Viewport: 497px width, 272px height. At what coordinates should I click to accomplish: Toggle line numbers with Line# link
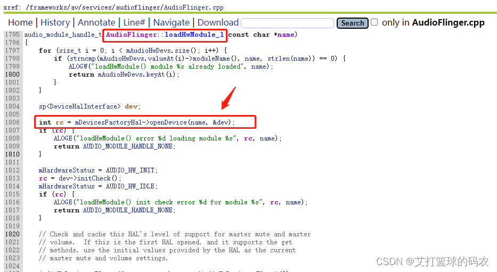click(x=134, y=22)
